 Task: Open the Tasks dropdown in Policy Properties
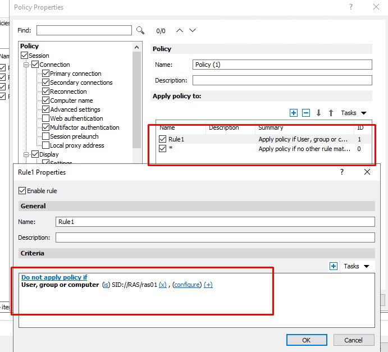[x=354, y=113]
